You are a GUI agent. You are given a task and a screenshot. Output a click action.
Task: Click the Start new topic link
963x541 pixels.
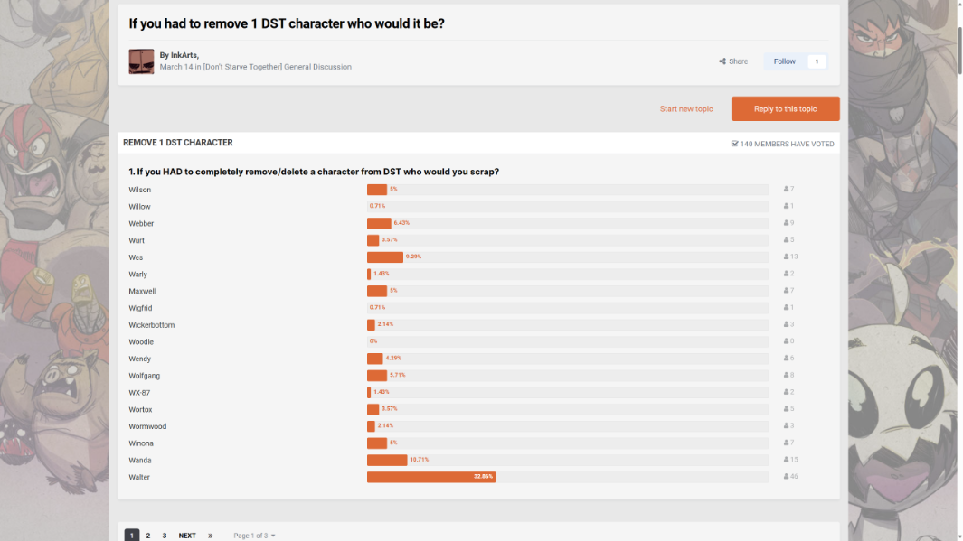[686, 109]
